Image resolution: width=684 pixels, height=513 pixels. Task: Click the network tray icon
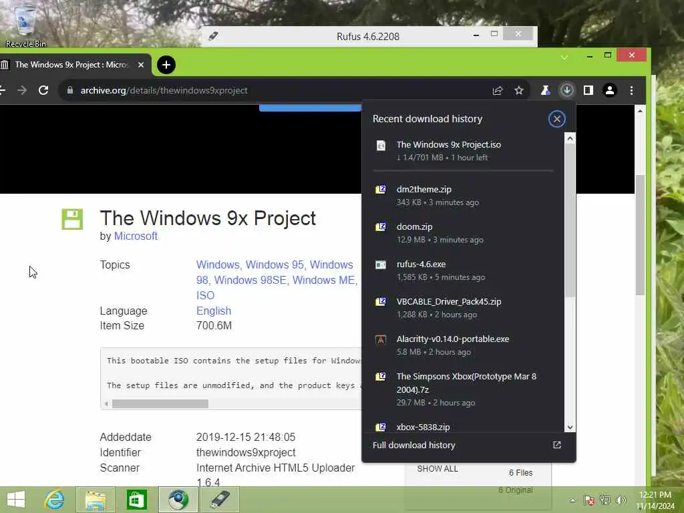pyautogui.click(x=605, y=500)
